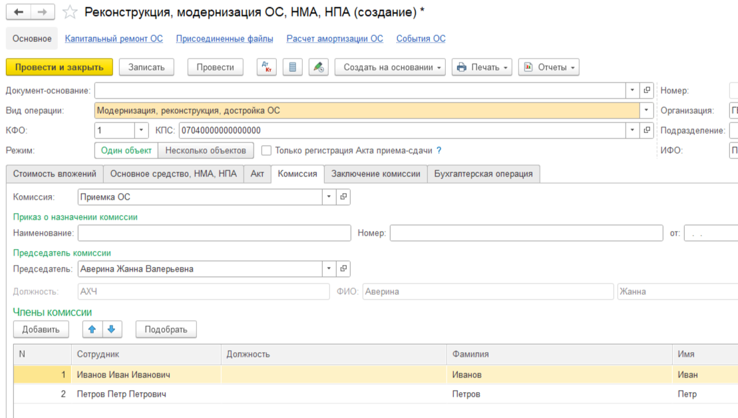
Task: Click the Имя cell Петр
Action: 705,394
